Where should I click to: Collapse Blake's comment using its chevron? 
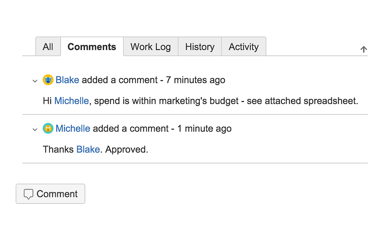35,81
